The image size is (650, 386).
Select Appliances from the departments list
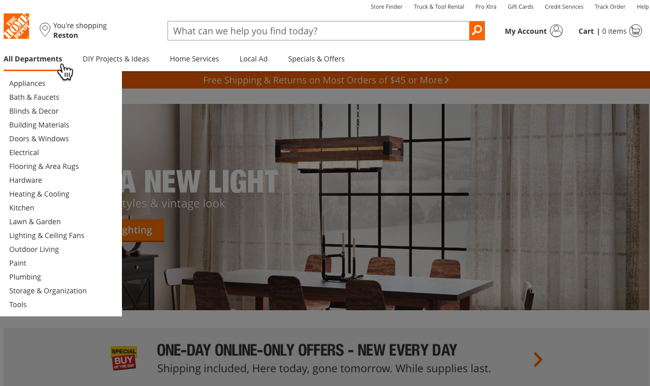click(x=27, y=83)
